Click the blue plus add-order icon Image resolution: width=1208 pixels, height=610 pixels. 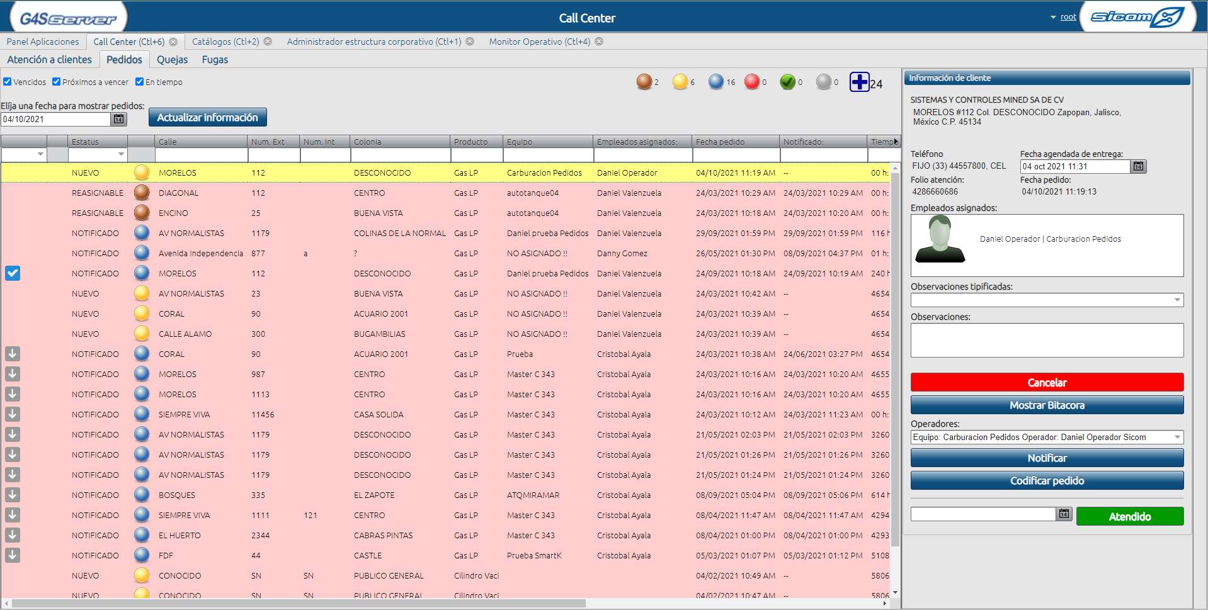[x=860, y=82]
